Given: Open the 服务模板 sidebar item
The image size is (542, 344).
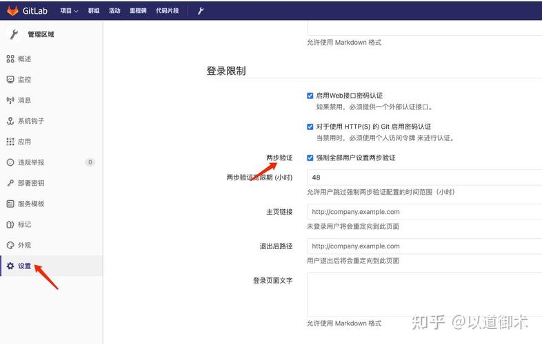Looking at the screenshot, I should (51, 204).
